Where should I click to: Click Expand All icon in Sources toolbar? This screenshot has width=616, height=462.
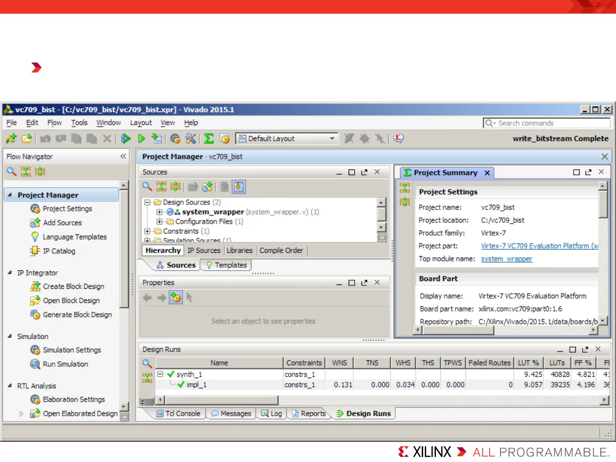[x=175, y=187]
